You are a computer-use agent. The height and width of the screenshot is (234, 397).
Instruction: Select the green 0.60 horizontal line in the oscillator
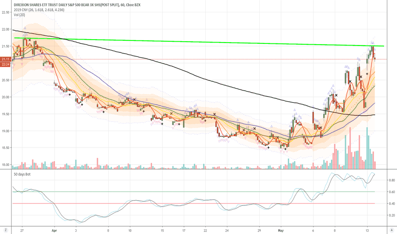(194, 192)
